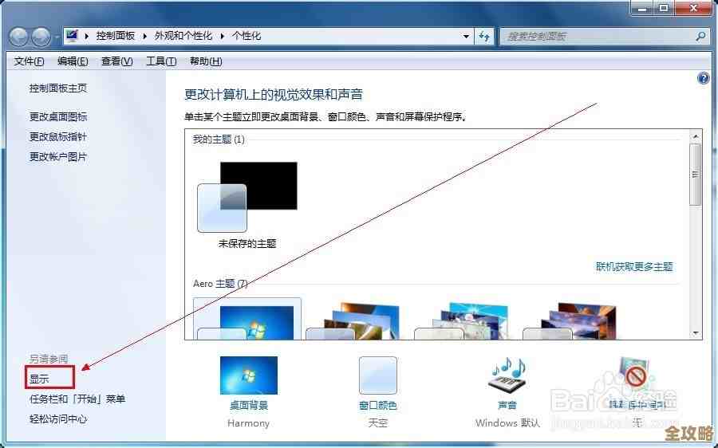Open the 查看(V) menu
Viewport: 718px width, 448px height.
click(117, 61)
